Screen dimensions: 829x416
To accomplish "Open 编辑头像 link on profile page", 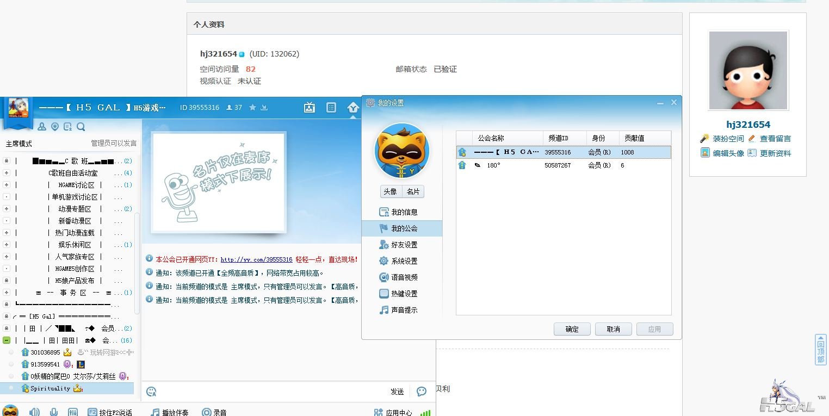I will 728,153.
